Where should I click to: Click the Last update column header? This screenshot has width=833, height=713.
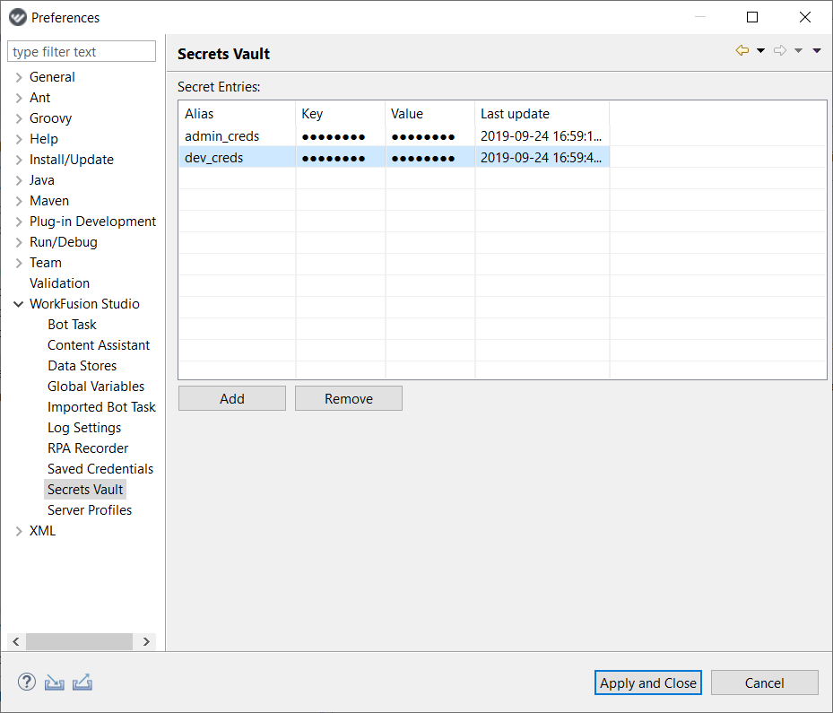(x=542, y=114)
